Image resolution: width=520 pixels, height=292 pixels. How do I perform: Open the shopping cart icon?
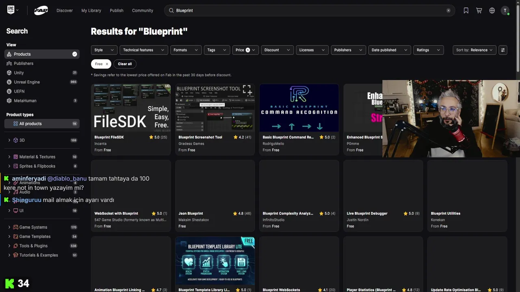click(479, 11)
